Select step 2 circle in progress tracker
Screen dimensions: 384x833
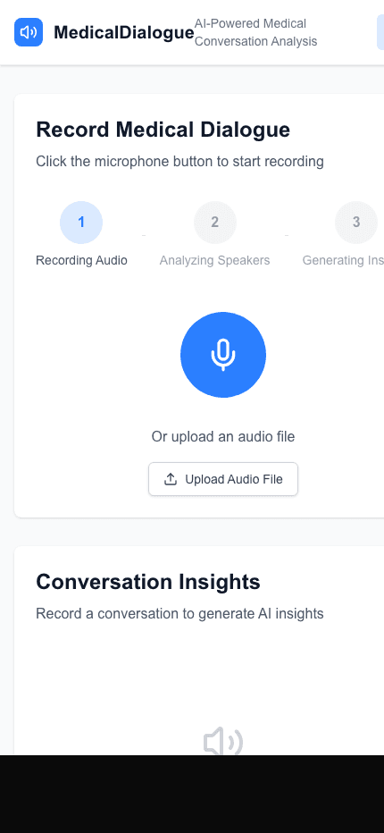click(214, 222)
